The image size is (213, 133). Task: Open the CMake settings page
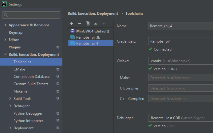(19, 69)
